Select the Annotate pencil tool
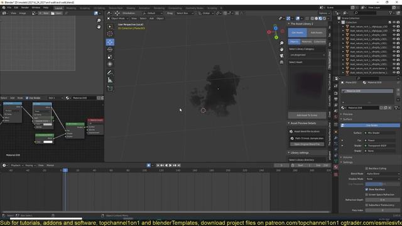Image resolution: width=402 pixels, height=226 pixels. tap(110, 73)
